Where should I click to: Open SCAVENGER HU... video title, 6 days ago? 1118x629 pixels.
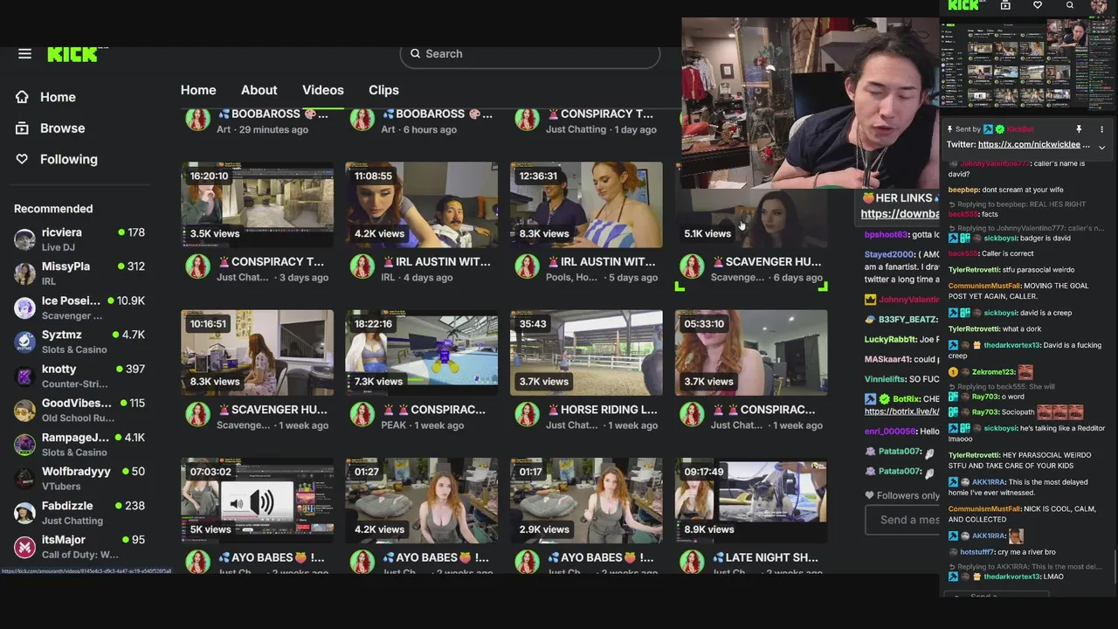coord(766,261)
